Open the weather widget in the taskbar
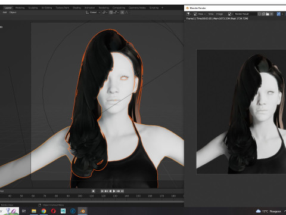This screenshot has height=215, width=286. [x=269, y=211]
